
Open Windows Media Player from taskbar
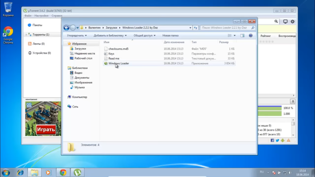click(x=48, y=173)
